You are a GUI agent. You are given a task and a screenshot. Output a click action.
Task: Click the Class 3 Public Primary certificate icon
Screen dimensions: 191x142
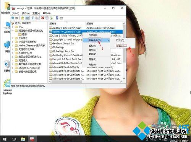point(50,36)
